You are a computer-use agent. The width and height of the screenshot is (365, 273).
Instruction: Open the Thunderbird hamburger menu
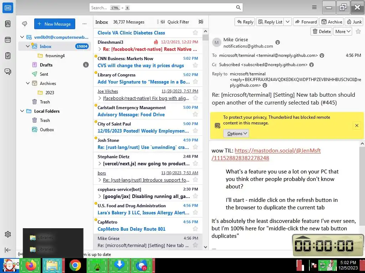(314, 7)
